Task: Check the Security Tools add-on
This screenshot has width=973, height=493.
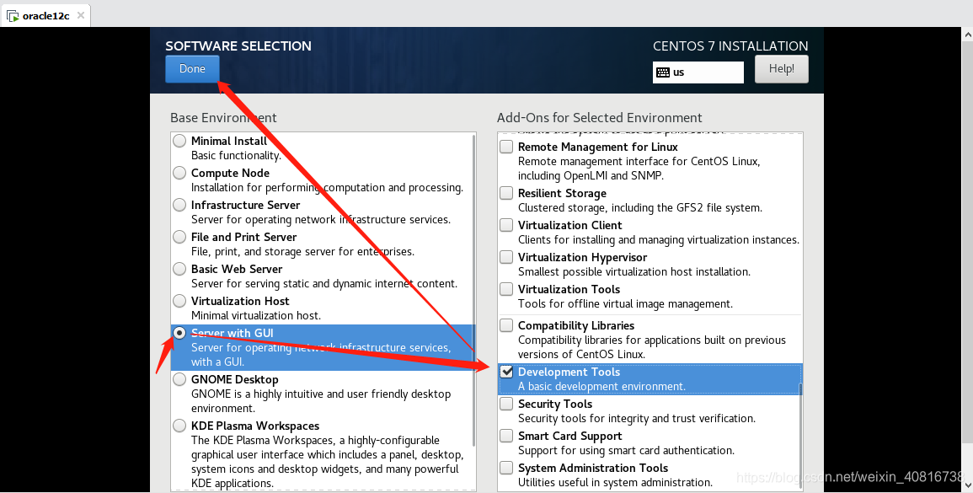Action: coord(506,404)
